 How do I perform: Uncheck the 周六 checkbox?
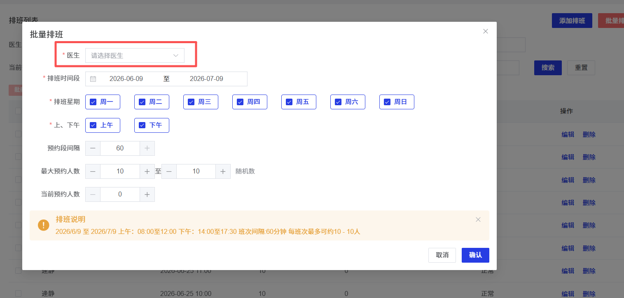tap(338, 102)
